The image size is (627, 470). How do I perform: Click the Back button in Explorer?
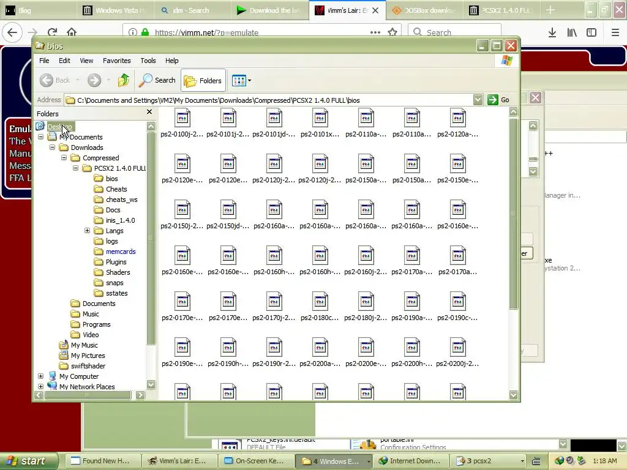point(55,80)
